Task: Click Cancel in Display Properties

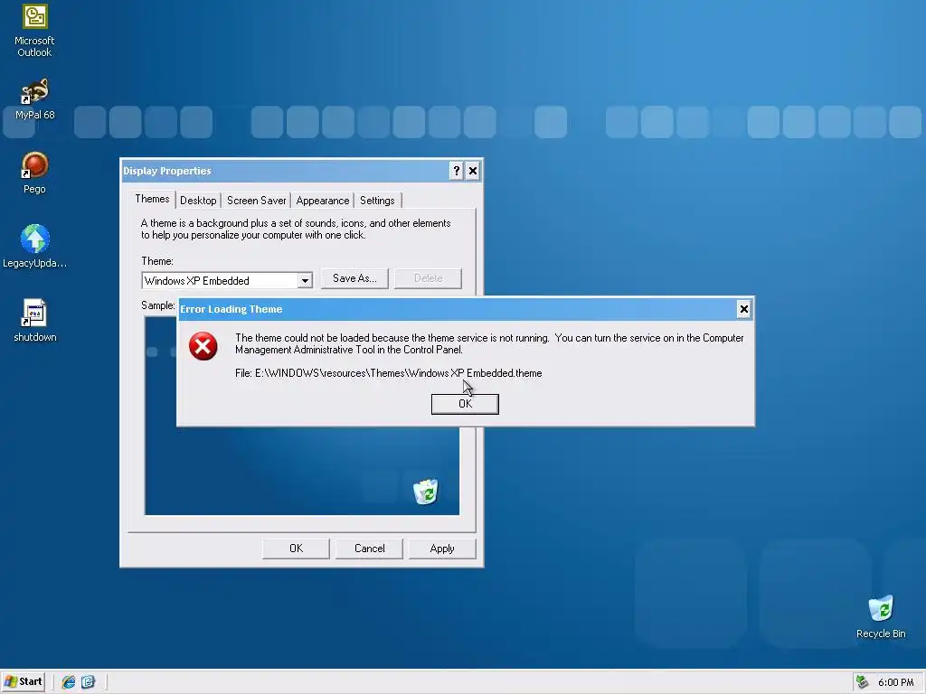Action: (x=369, y=549)
